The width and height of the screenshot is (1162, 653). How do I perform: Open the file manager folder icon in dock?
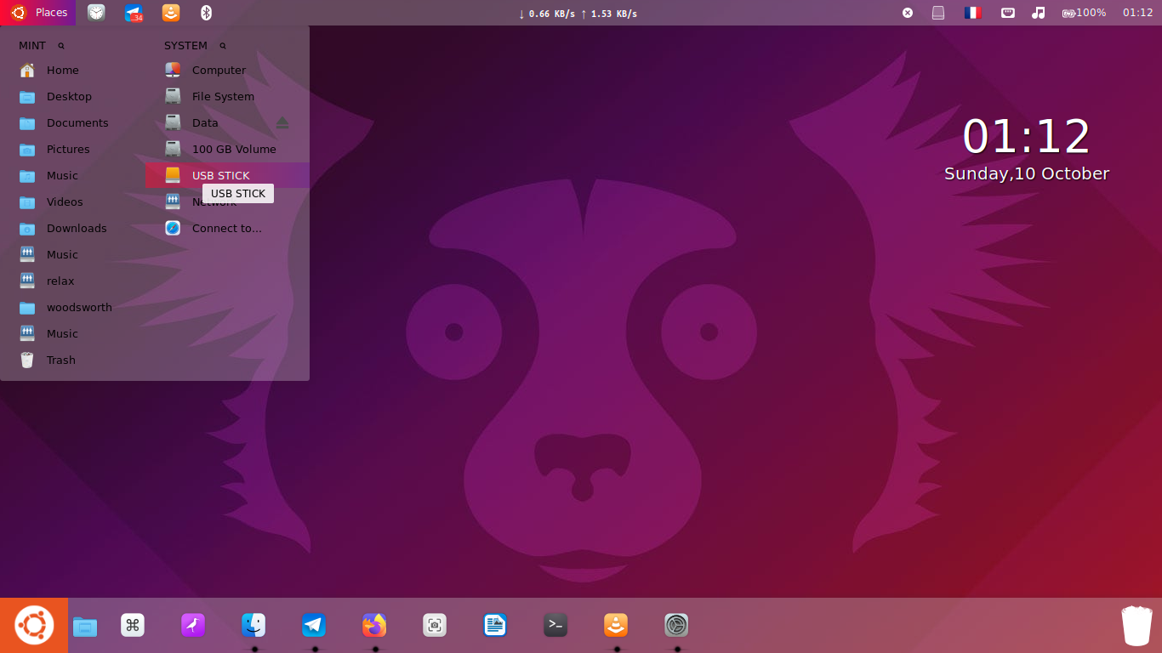click(84, 627)
